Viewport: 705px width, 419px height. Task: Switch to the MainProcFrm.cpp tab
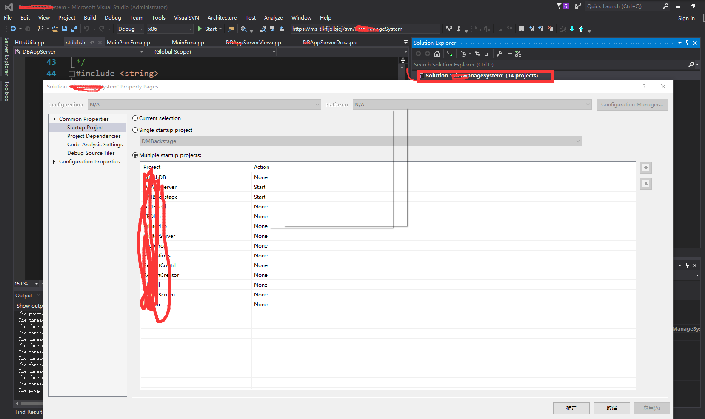click(x=128, y=43)
